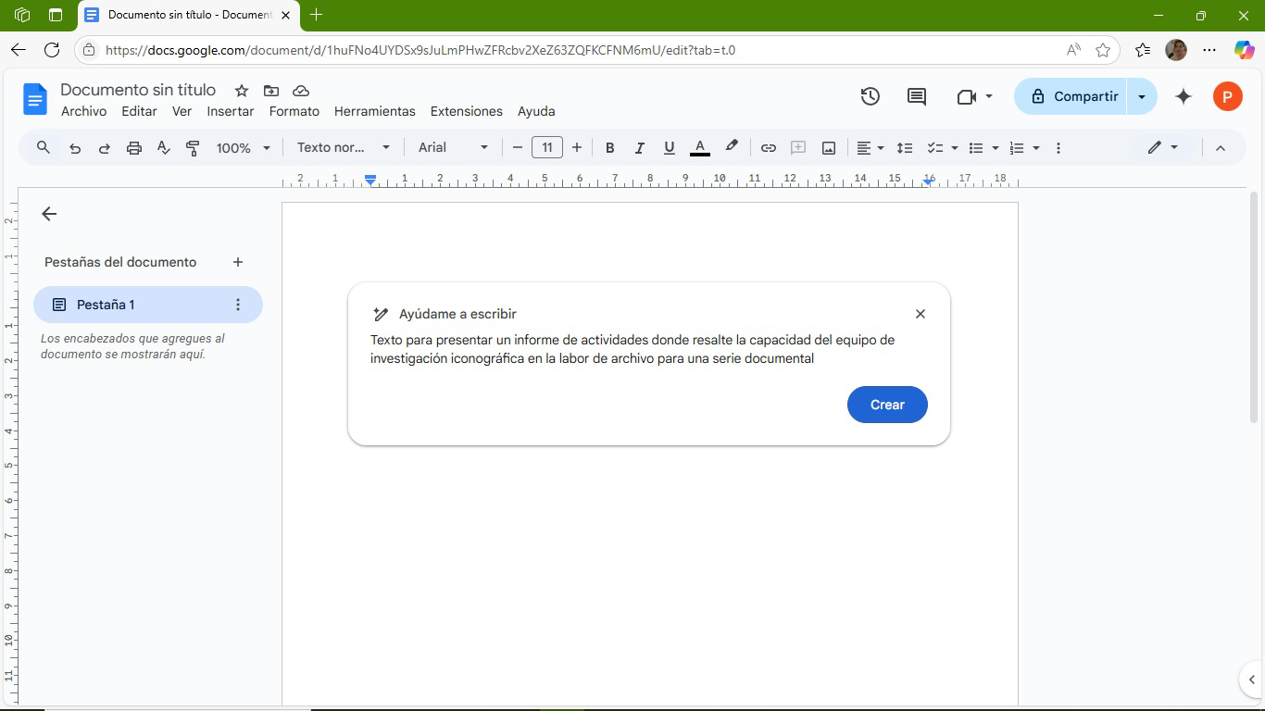1265x711 pixels.
Task: Expand the Arial font dropdown
Action: 452,148
